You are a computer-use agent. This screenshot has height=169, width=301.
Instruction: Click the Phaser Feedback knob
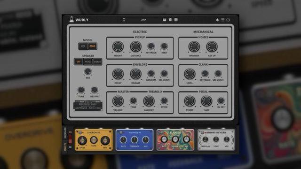(x=135, y=140)
